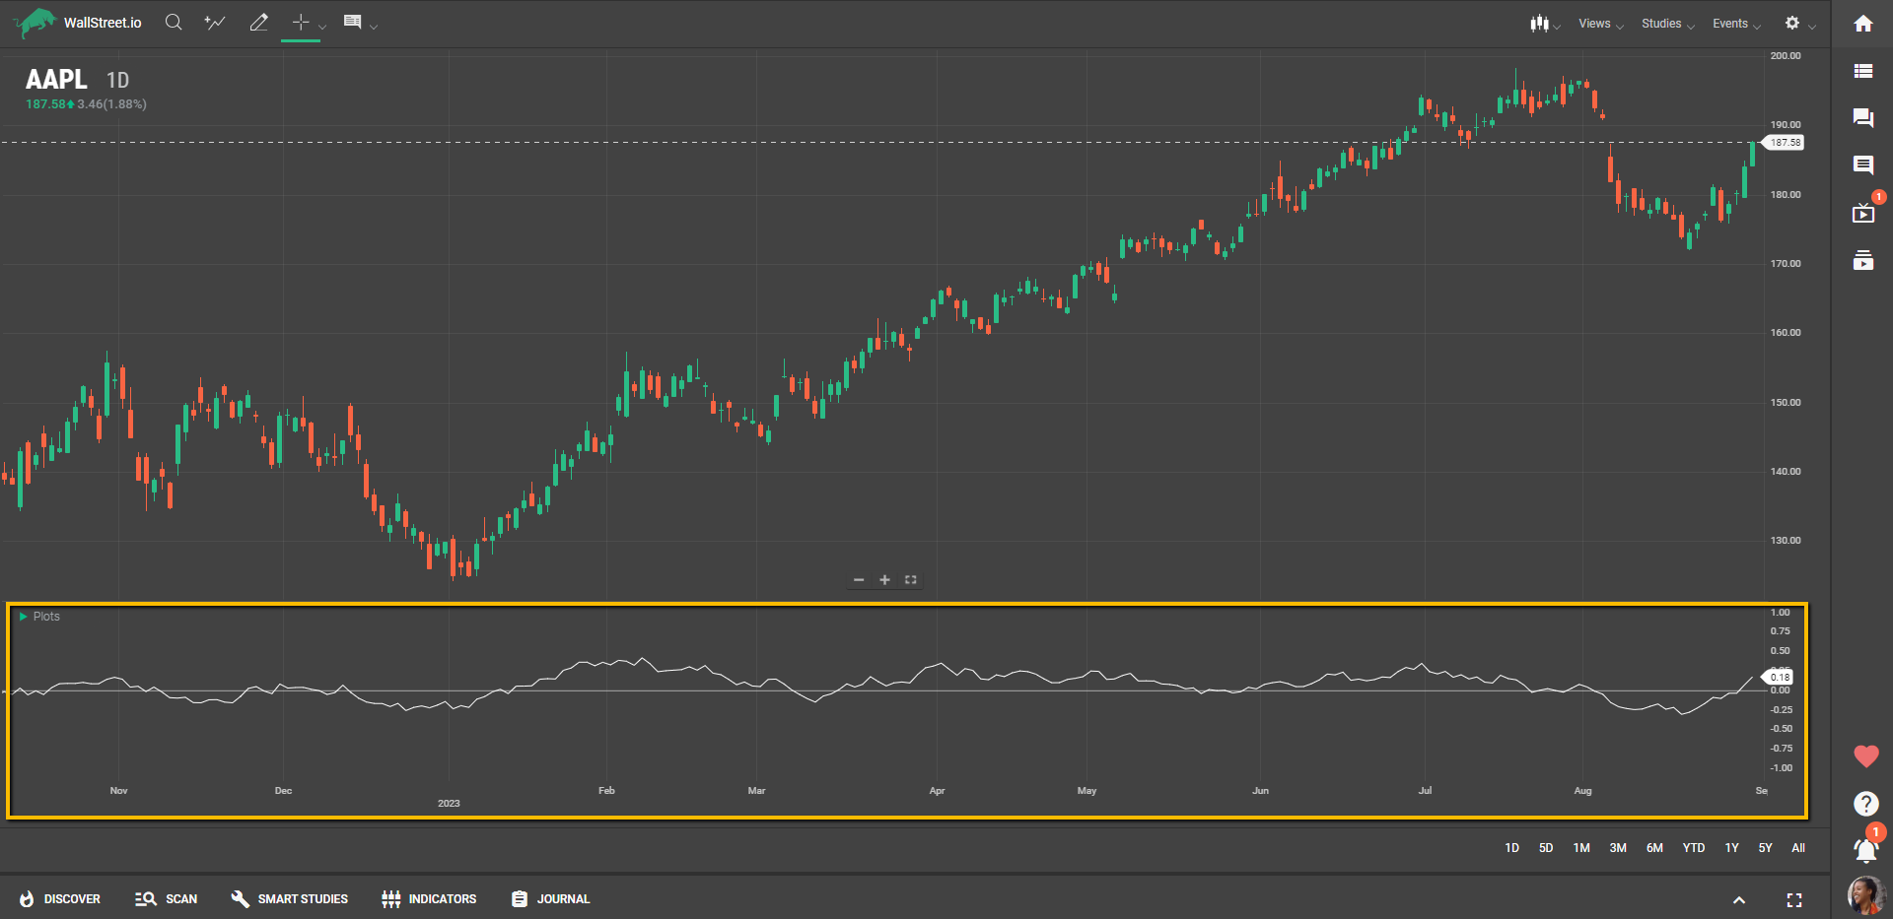Click the chart zoom out minus button
This screenshot has width=1893, height=919.
[x=859, y=580]
